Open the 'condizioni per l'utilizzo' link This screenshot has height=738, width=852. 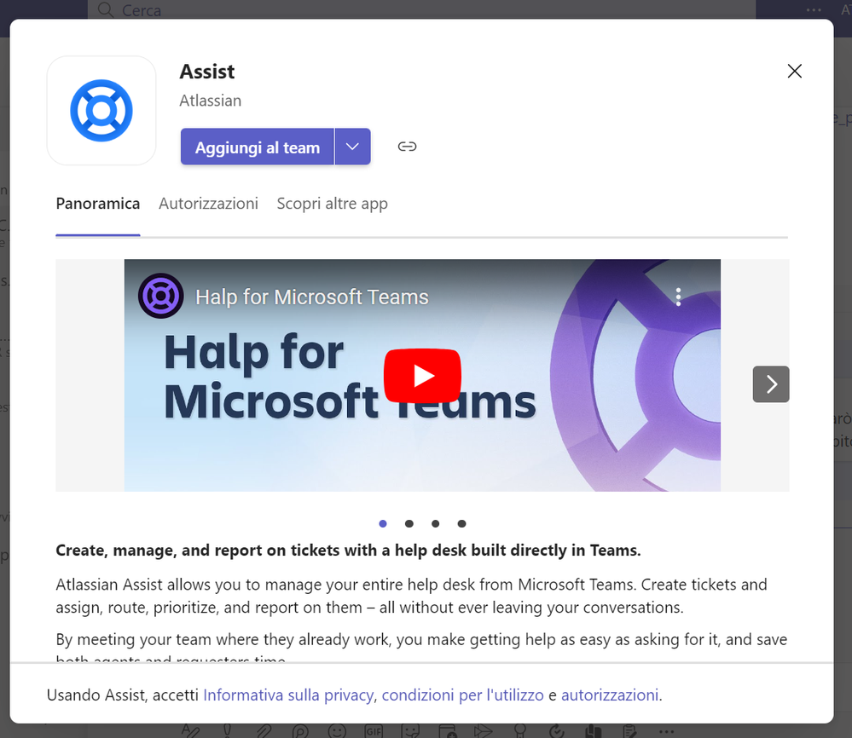pos(462,695)
